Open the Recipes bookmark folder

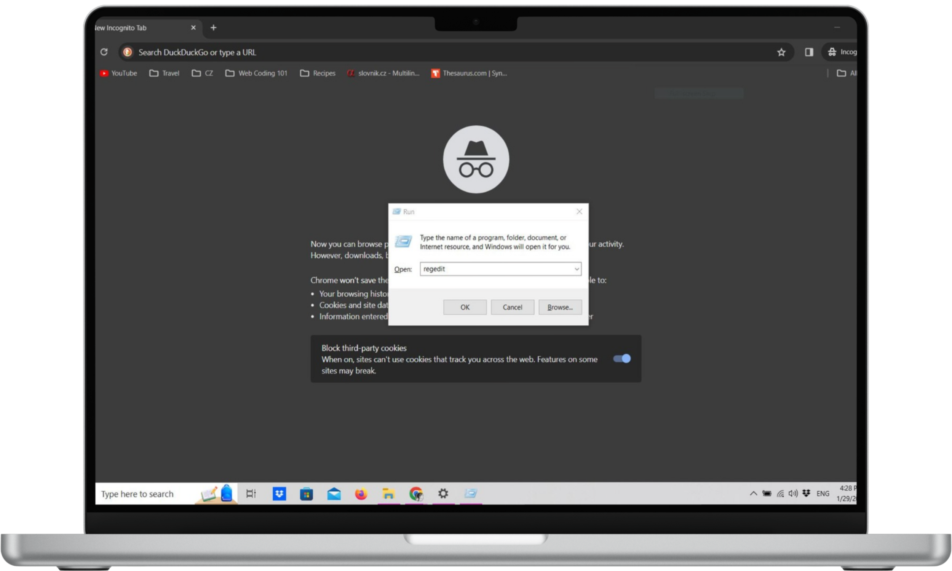pos(318,73)
